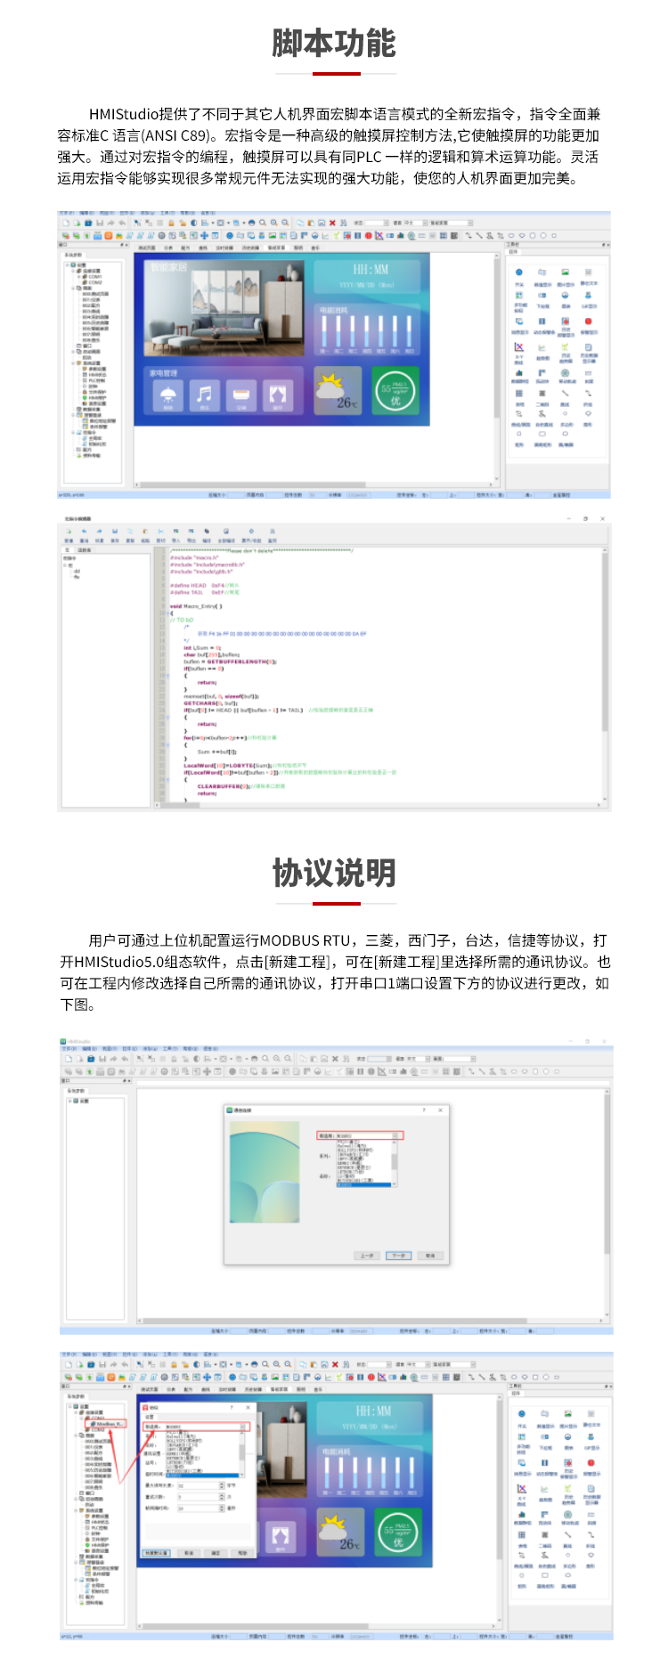The height and width of the screenshot is (1667, 668).
Task: Click 取消 button in new-project dialog
Action: click(430, 1256)
